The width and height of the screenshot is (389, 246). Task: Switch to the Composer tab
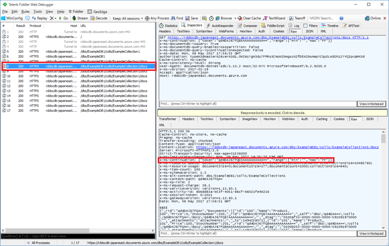pyautogui.click(x=247, y=26)
